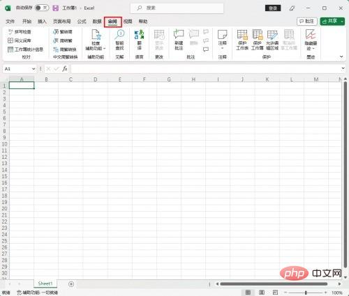The height and width of the screenshot is (296, 349).
Task: Open the 同义词库 thesaurus
Action: 20,40
